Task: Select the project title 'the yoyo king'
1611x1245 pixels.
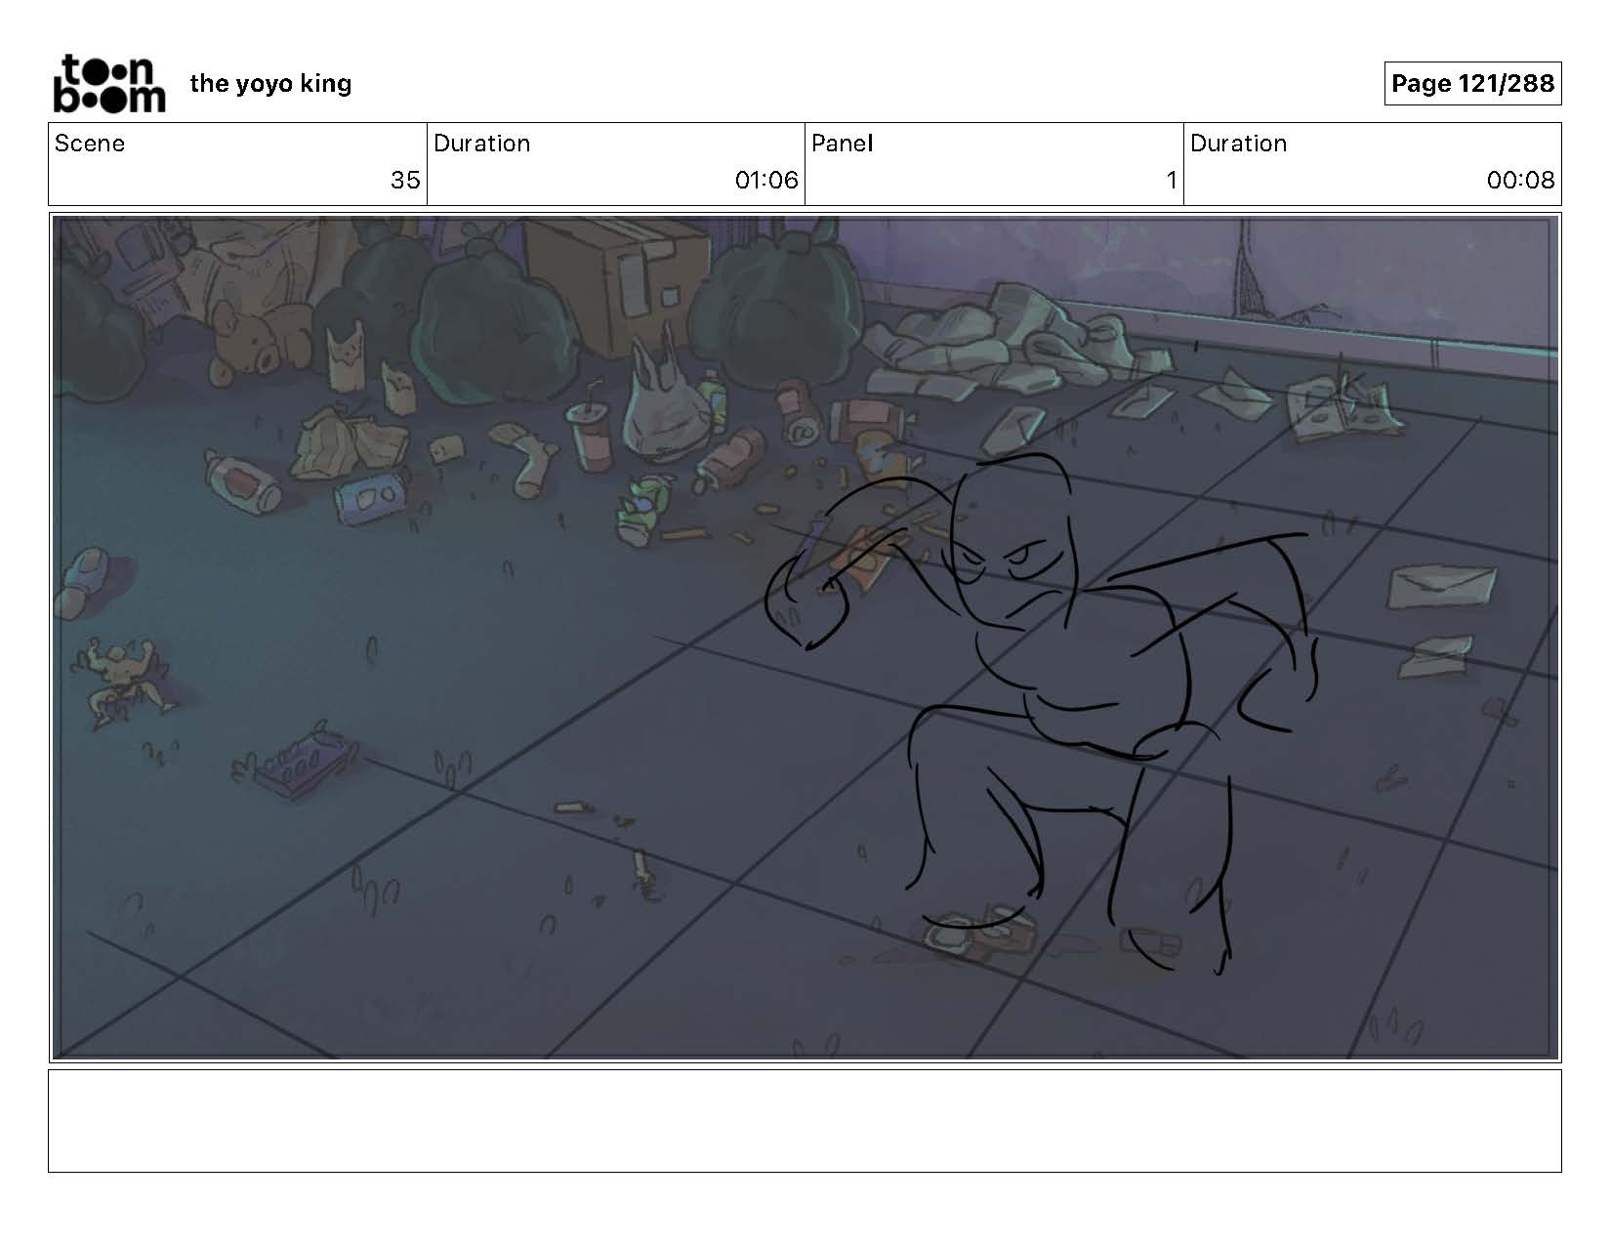Action: 270,84
